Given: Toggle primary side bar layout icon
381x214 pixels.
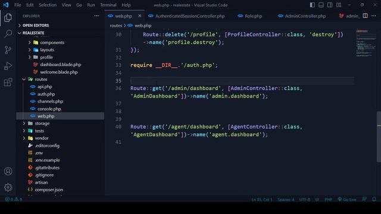Looking at the screenshot, I should (x=312, y=5).
